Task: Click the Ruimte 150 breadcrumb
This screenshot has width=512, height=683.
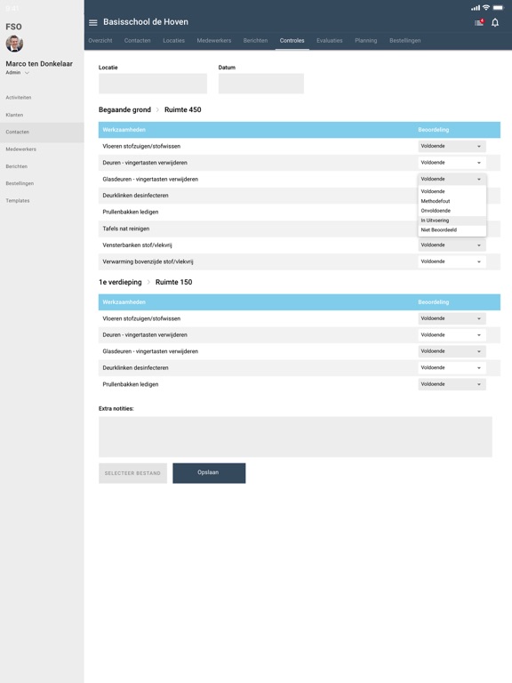Action: (173, 282)
